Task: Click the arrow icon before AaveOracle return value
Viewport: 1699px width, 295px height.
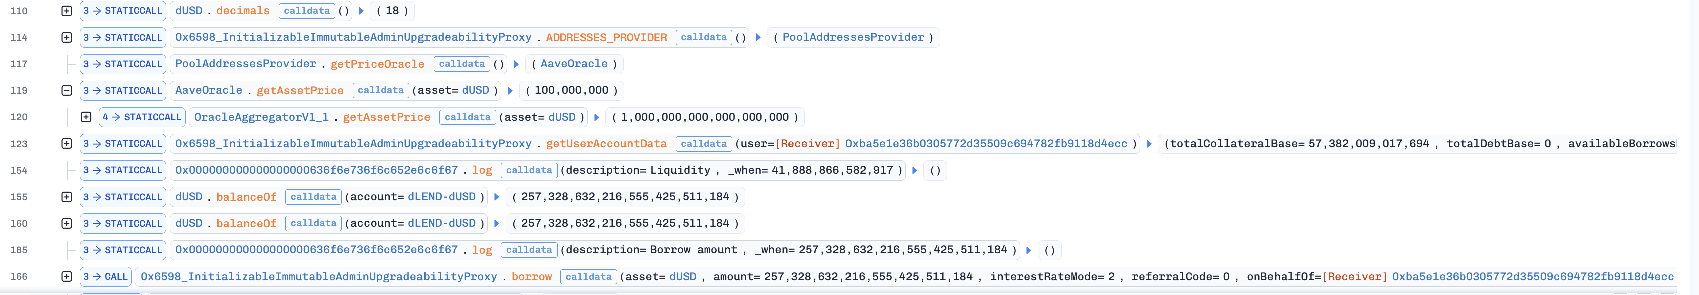Action: pos(517,64)
